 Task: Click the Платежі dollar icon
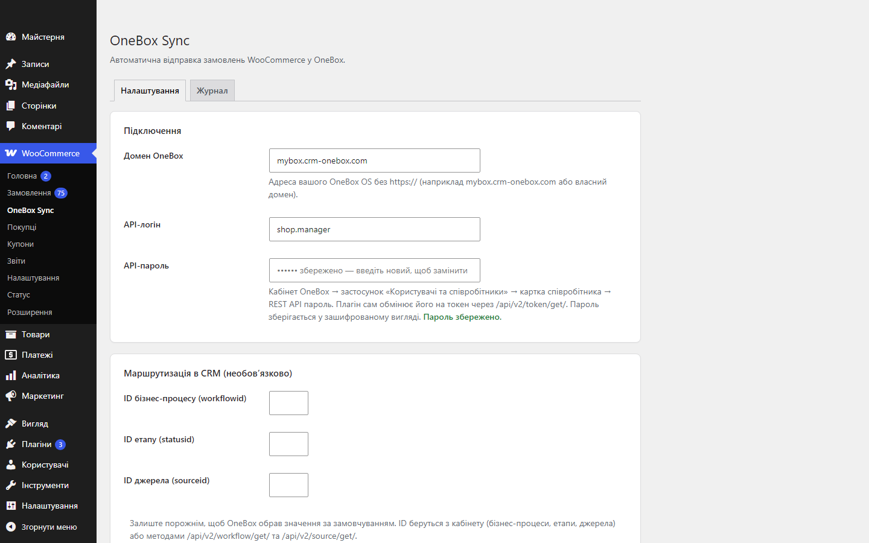click(x=11, y=355)
